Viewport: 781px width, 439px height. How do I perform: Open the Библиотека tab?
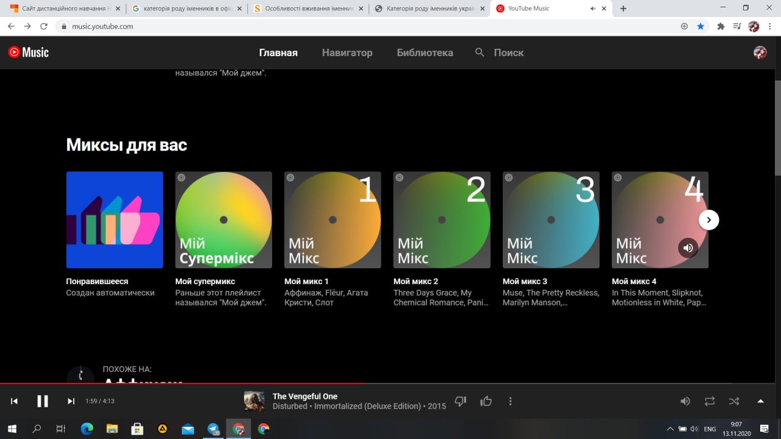point(425,52)
